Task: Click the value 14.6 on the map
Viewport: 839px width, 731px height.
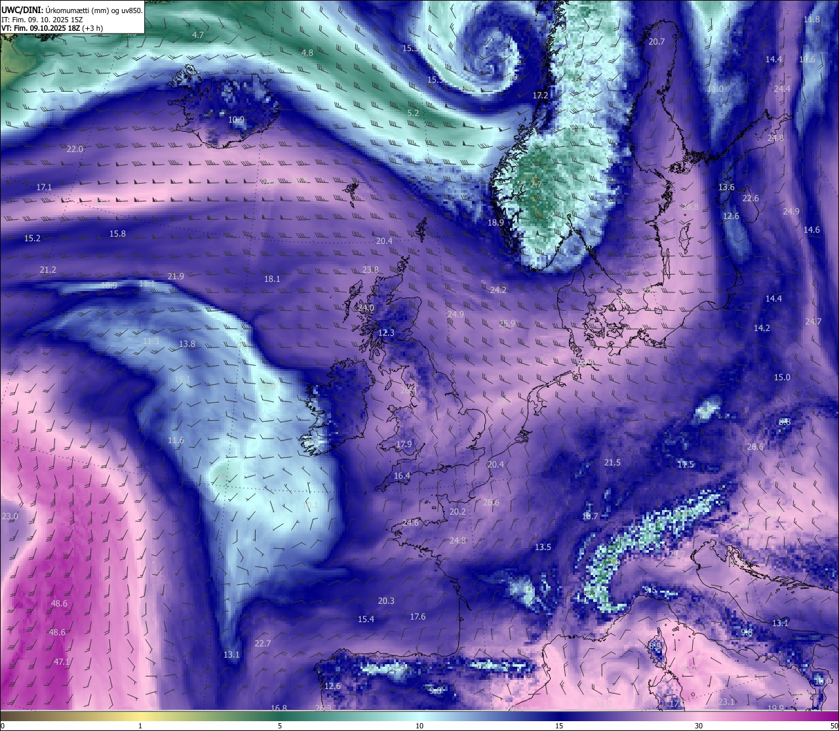Action: pos(811,229)
